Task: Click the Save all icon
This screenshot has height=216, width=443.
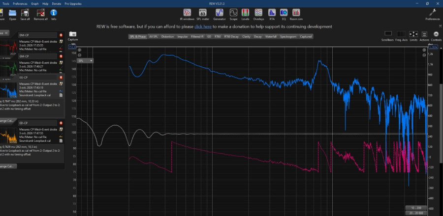Action: pyautogui.click(x=25, y=13)
